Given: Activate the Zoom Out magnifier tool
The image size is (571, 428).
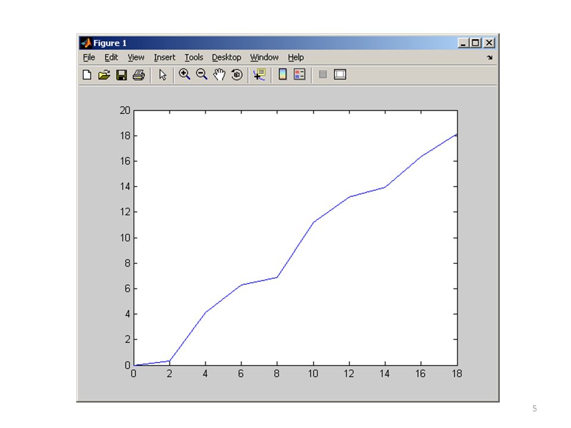Looking at the screenshot, I should click(202, 74).
